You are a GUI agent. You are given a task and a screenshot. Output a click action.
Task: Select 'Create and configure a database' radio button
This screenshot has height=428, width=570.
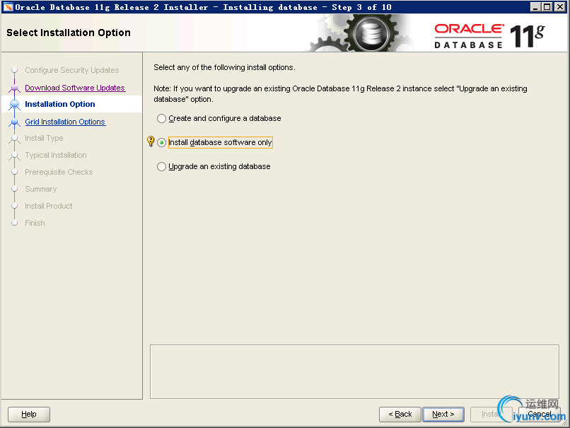pos(161,119)
